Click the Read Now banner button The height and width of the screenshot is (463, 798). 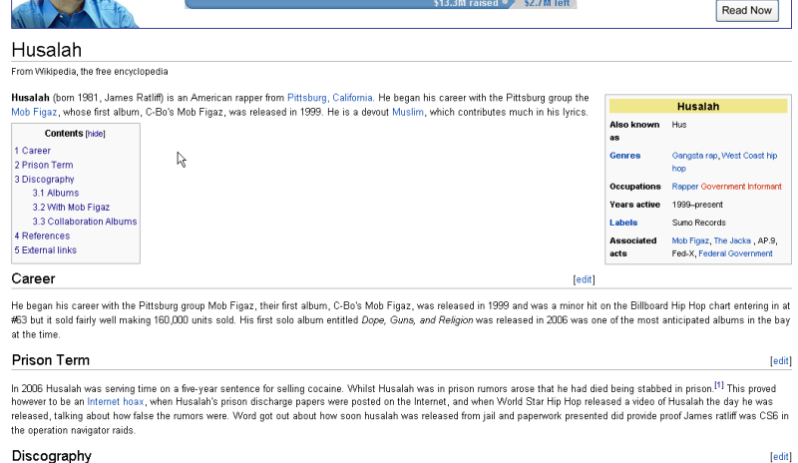(747, 10)
